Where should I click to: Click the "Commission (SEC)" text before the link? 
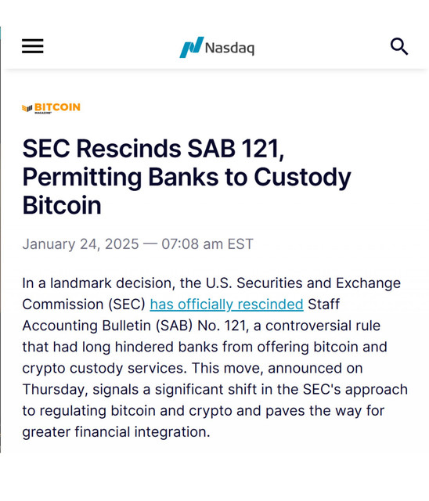tap(84, 305)
